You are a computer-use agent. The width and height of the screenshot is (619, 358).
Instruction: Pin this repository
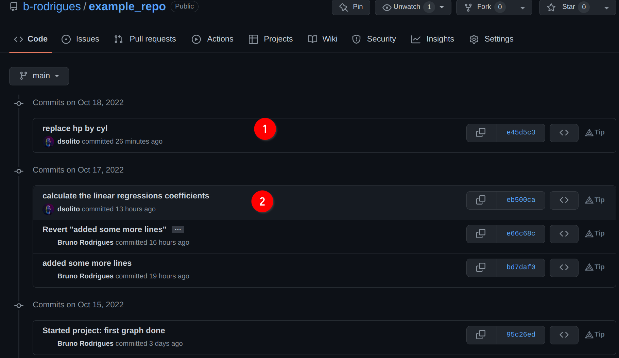351,7
